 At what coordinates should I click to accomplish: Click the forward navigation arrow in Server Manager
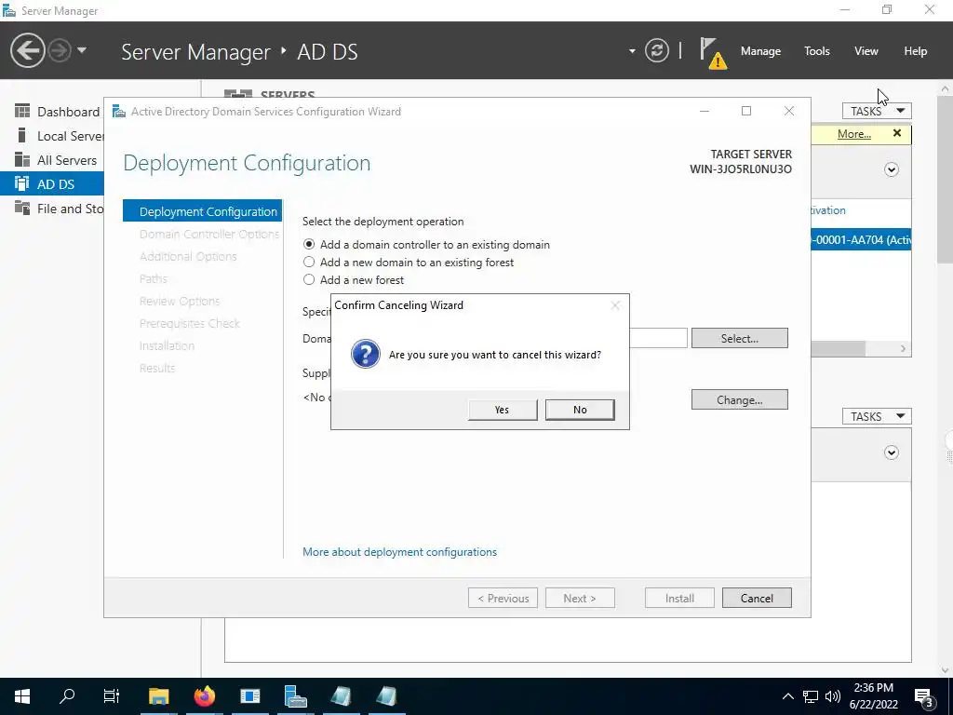[60, 50]
